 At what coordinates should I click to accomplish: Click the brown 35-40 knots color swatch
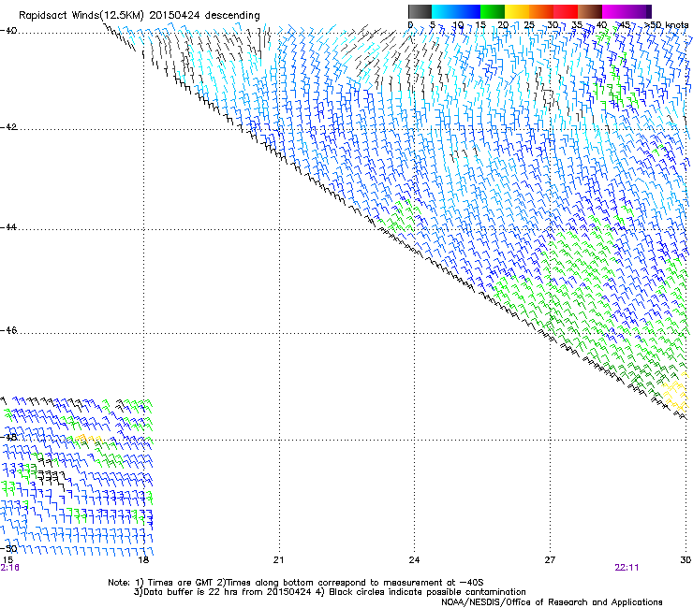click(x=590, y=11)
